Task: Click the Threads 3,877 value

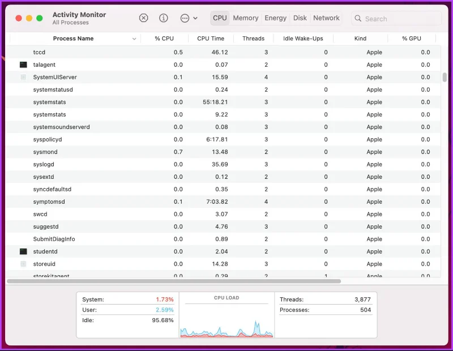Action: [362, 299]
